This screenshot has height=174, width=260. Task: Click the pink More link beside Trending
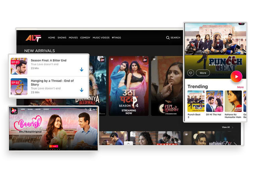point(240,87)
